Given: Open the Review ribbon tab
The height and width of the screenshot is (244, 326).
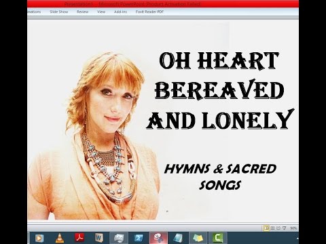Looking at the screenshot, I should coord(82,12).
